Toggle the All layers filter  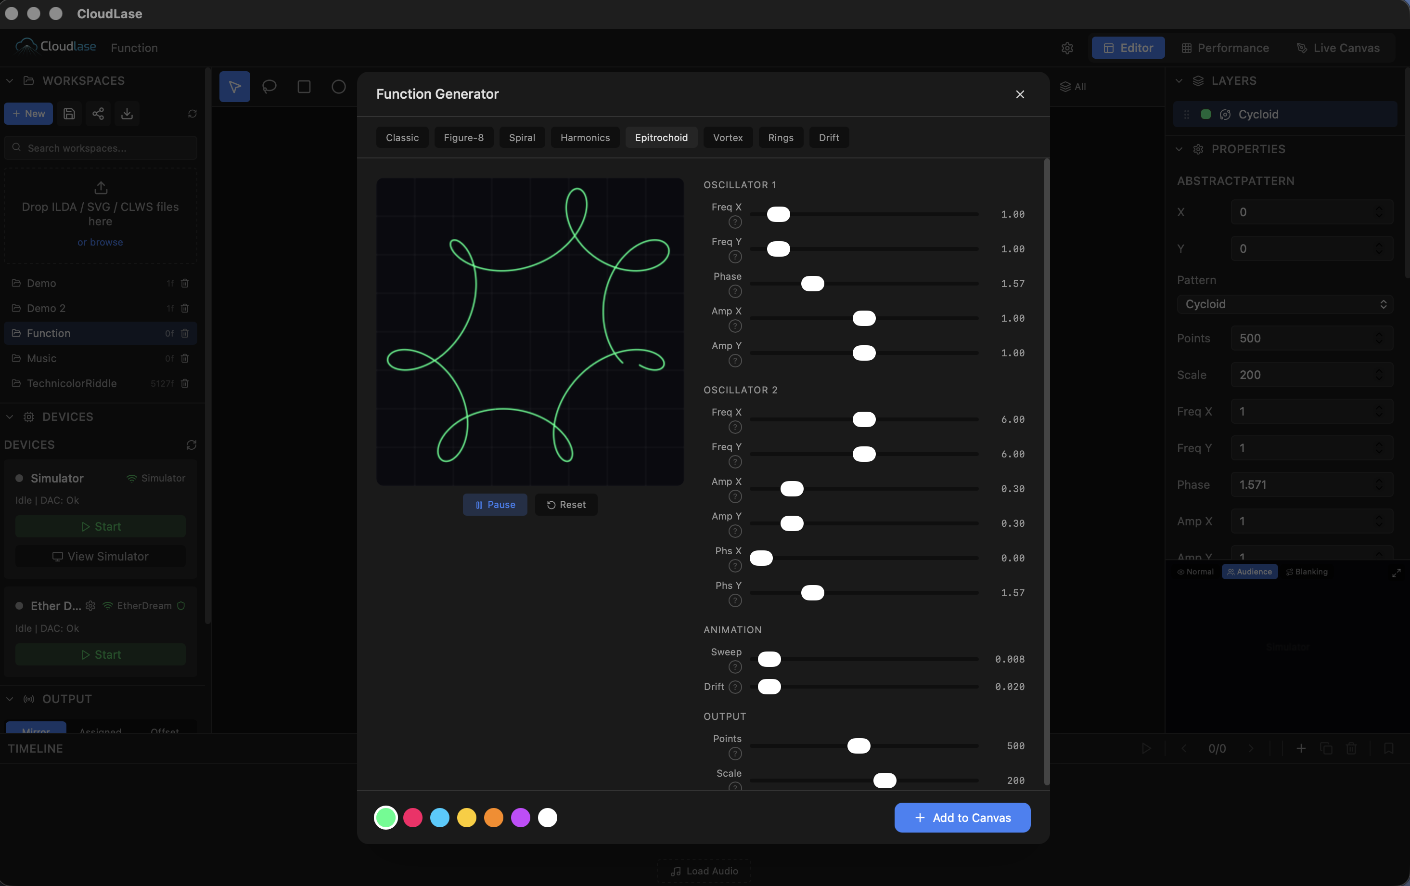(x=1073, y=86)
